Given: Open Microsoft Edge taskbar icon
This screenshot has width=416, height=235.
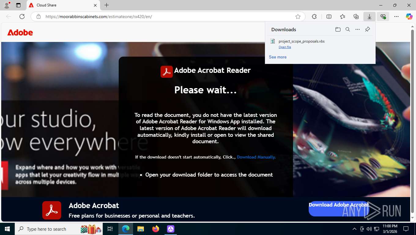Looking at the screenshot, I should 126,229.
